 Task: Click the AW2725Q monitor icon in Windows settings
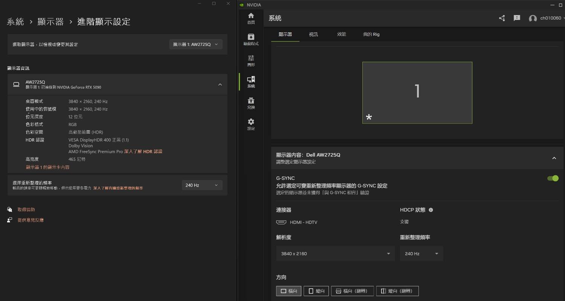pos(16,85)
